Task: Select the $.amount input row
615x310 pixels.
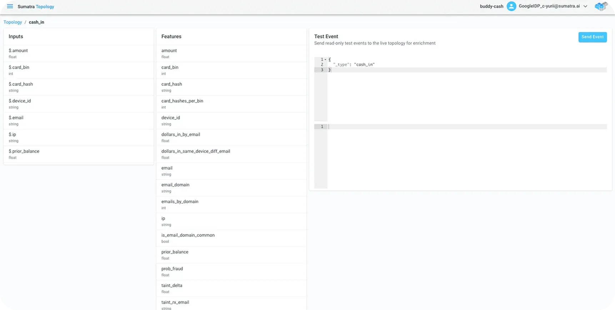Action: pos(79,53)
